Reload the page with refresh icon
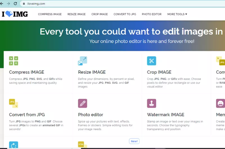The image size is (225, 149). [15, 4]
